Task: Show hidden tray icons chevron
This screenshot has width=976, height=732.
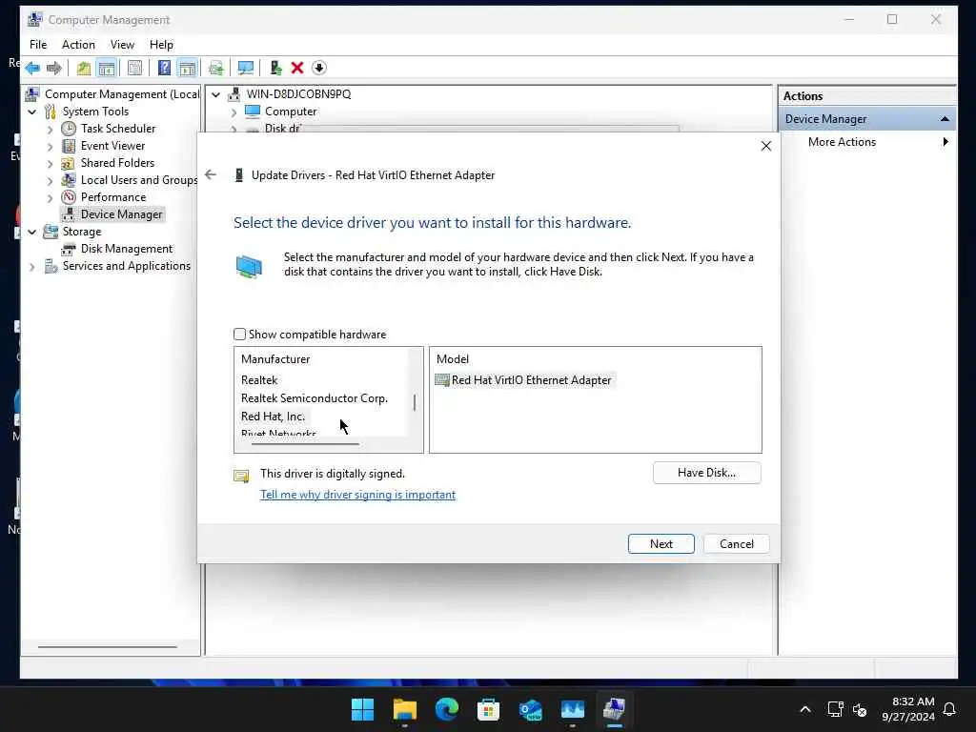Action: [x=804, y=709]
